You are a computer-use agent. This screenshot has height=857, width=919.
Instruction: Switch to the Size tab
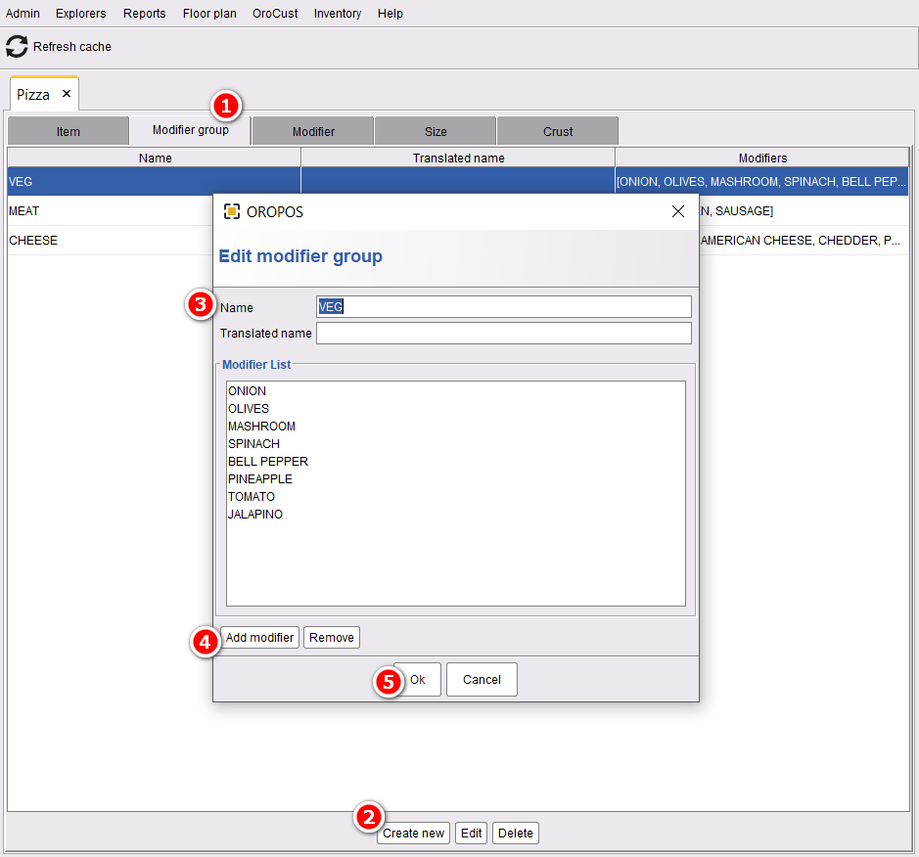(436, 131)
